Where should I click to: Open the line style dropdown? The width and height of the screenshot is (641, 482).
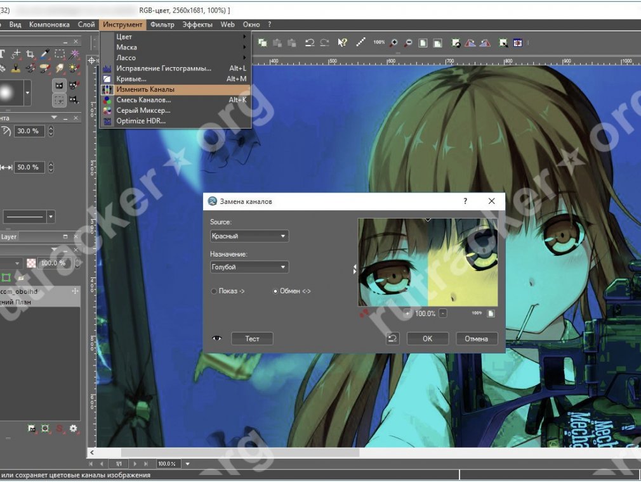tap(51, 217)
